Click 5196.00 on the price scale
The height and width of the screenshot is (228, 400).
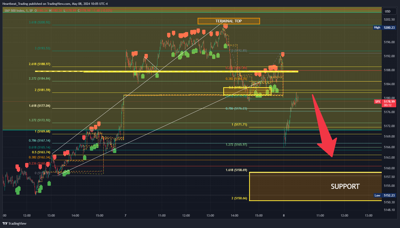(x=389, y=42)
